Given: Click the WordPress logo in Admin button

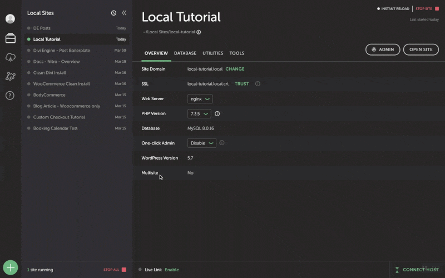Looking at the screenshot, I should (x=374, y=49).
